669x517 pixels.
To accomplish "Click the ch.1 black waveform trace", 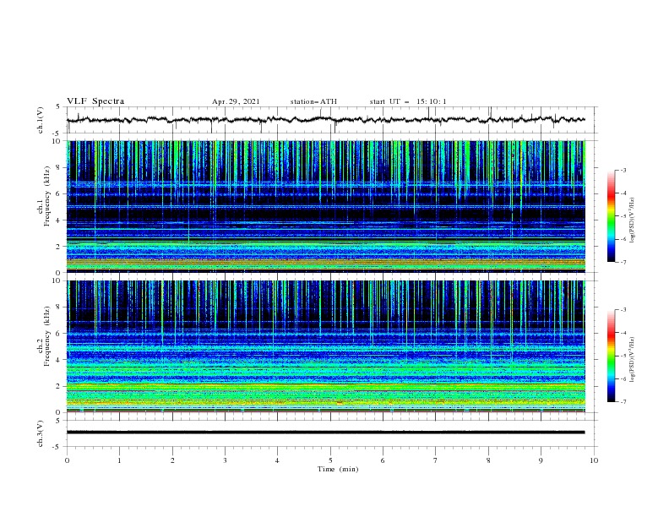I will 326,120.
